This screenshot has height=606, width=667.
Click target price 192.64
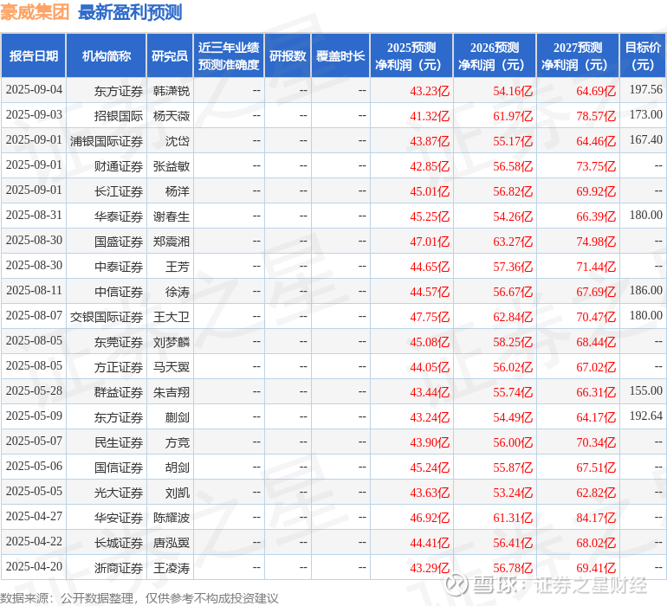pos(645,416)
